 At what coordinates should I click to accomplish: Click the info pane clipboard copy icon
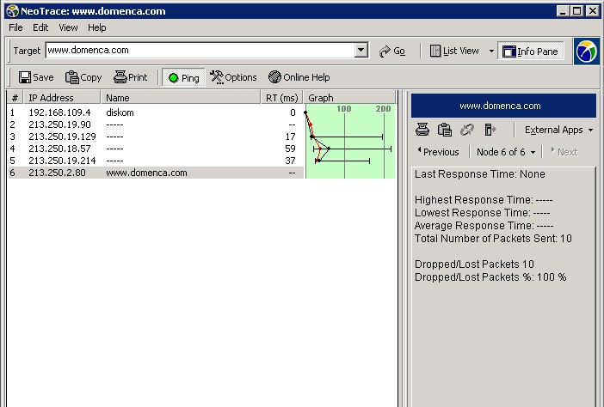[x=445, y=130]
